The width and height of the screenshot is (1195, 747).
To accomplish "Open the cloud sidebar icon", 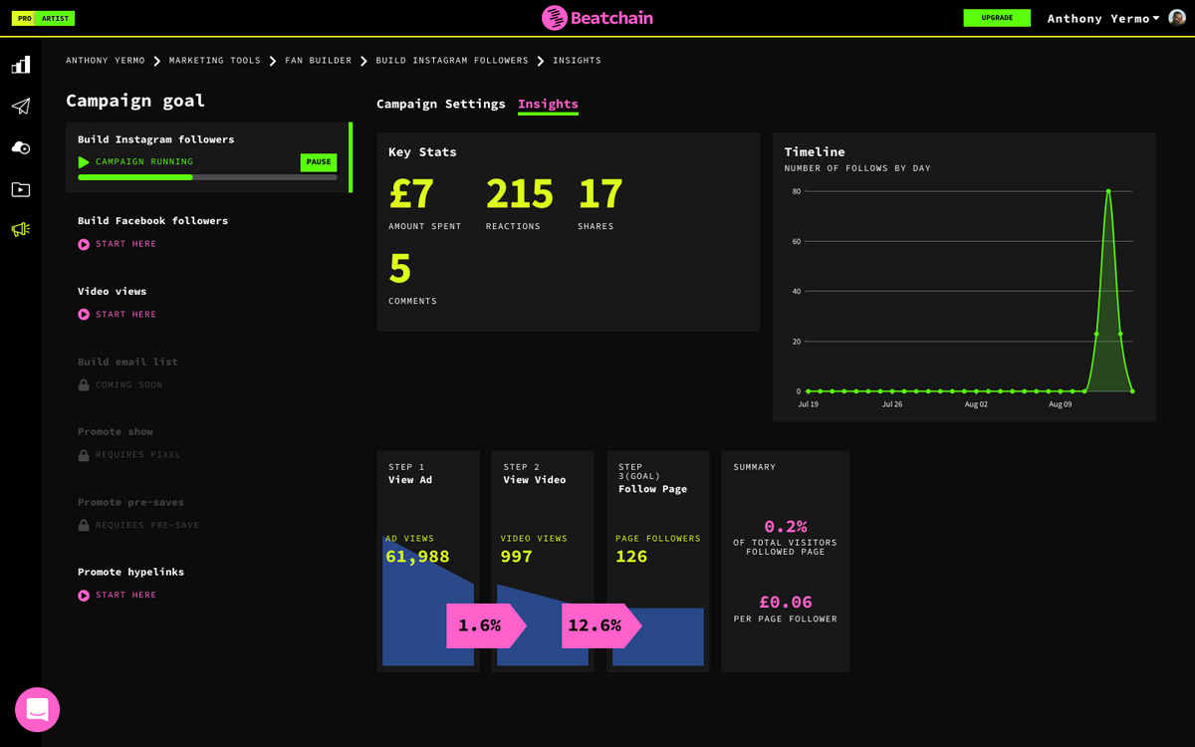I will tap(21, 147).
